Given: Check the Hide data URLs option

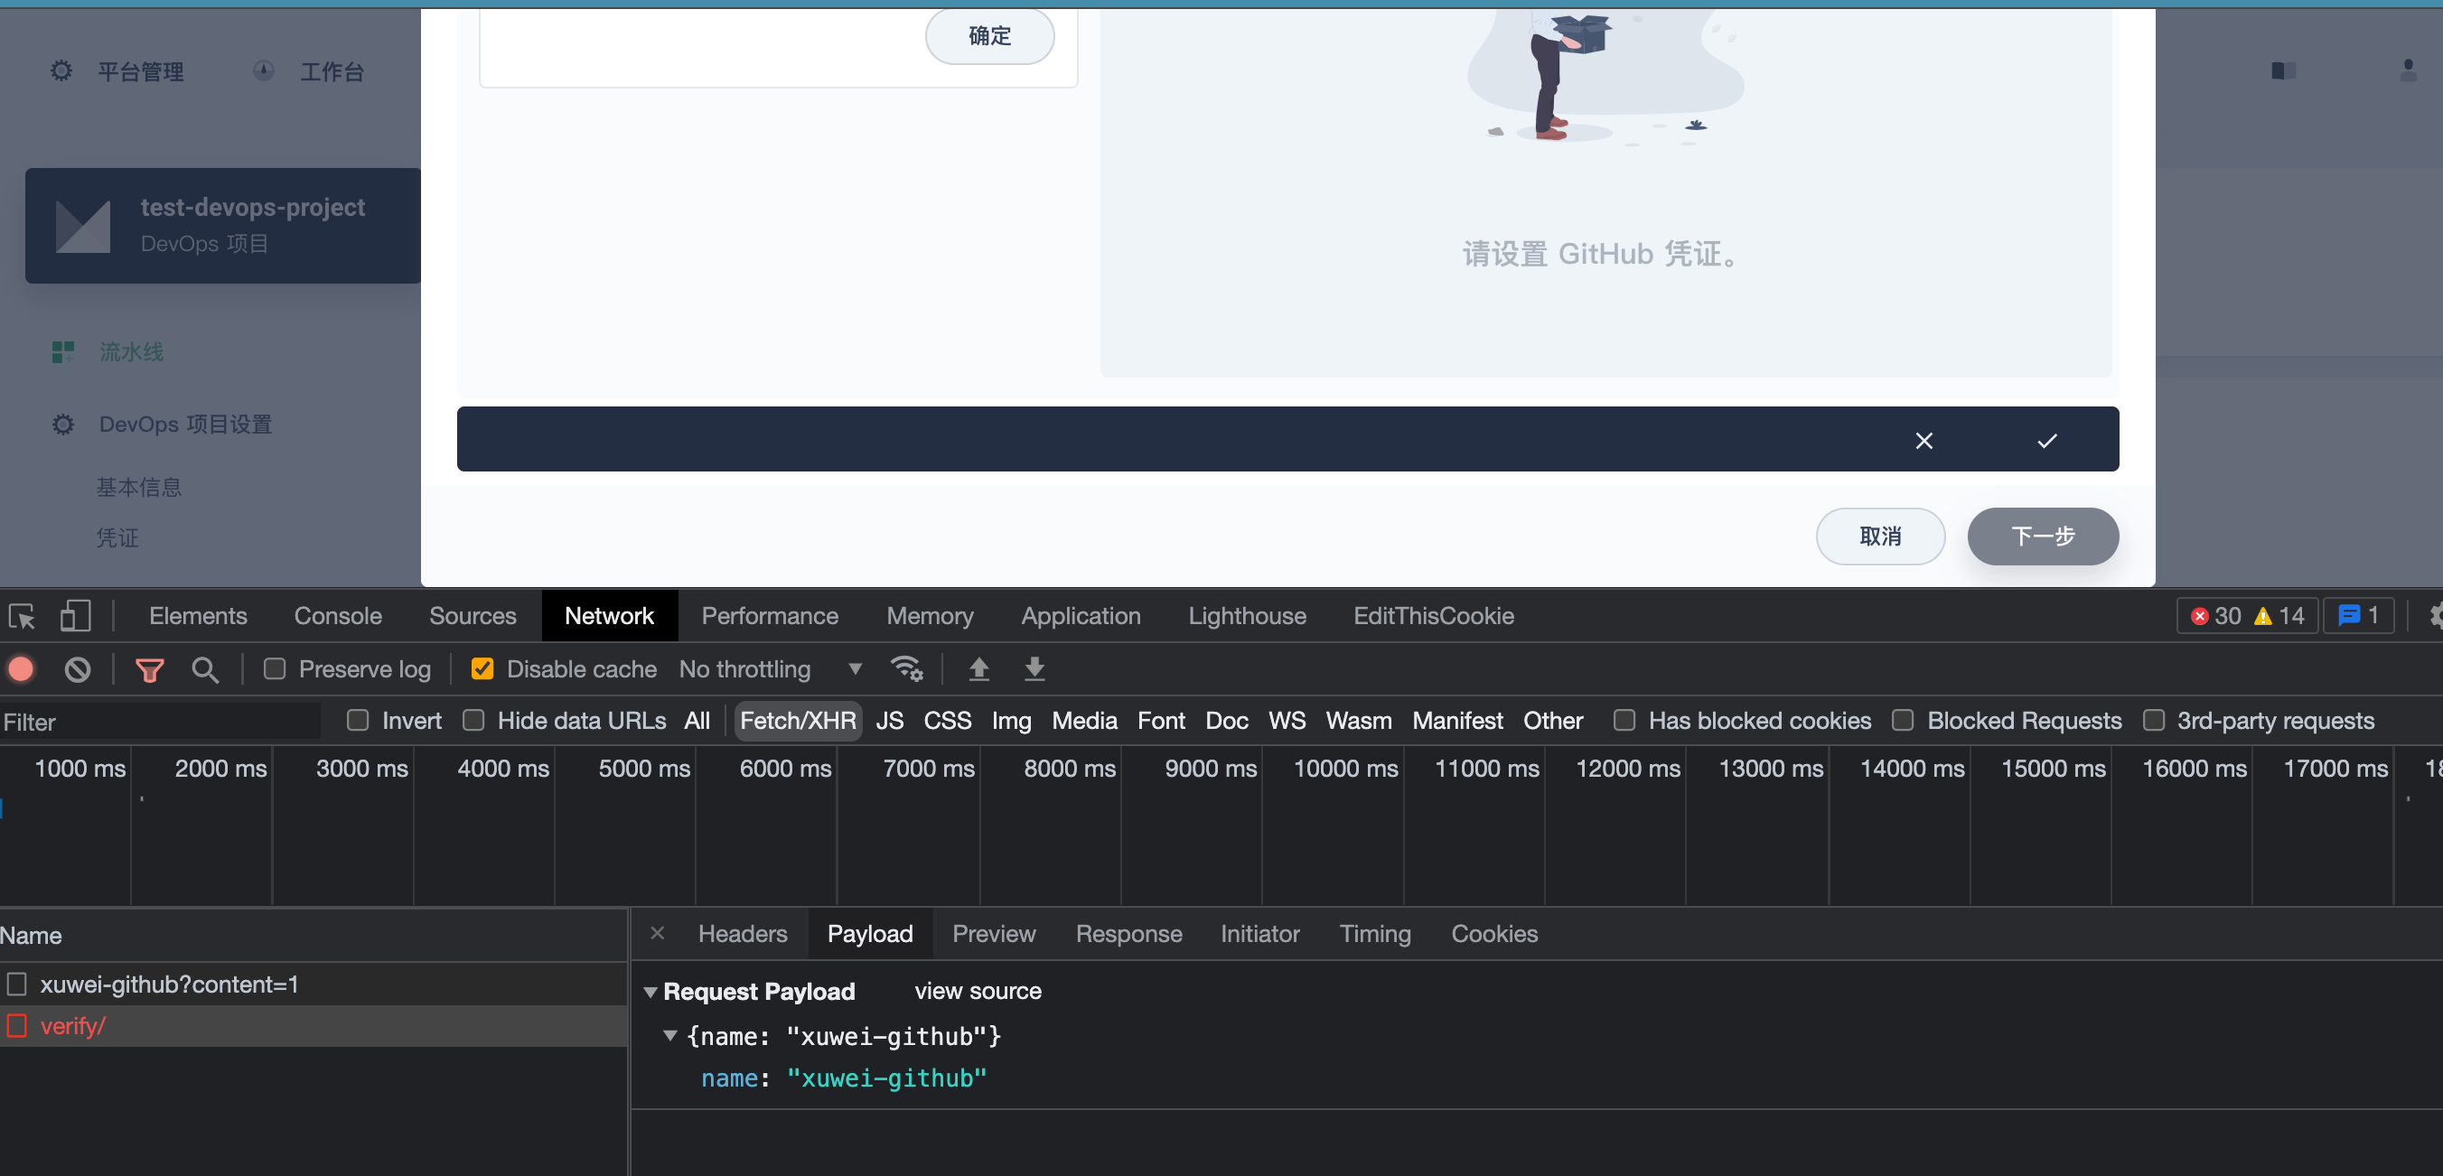Looking at the screenshot, I should tap(473, 721).
